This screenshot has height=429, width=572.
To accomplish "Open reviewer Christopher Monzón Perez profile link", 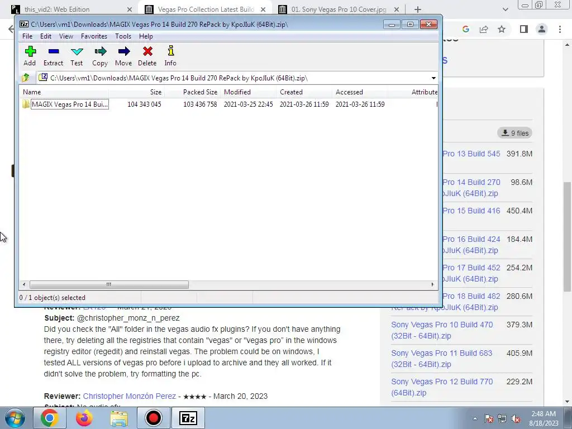I will (x=129, y=396).
